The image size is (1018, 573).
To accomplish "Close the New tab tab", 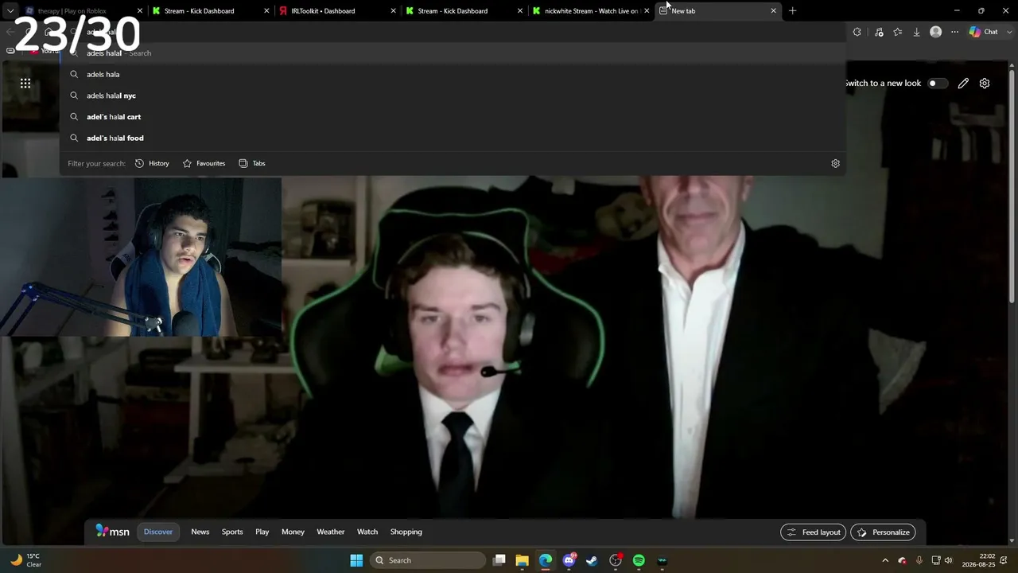I will [x=773, y=11].
